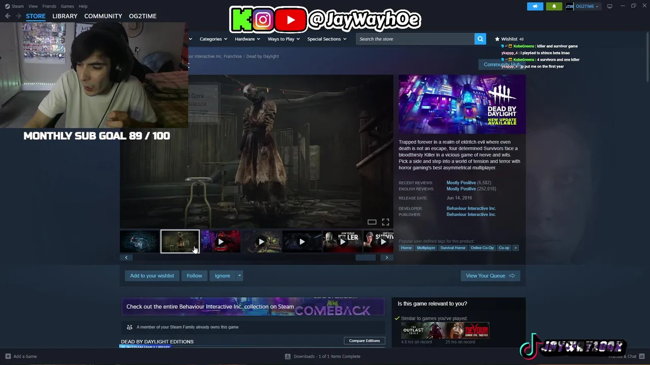Play the red-toned trailer thumbnail

(220, 242)
